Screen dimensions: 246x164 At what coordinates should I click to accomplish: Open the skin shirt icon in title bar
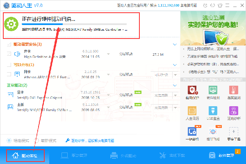click(220, 5)
